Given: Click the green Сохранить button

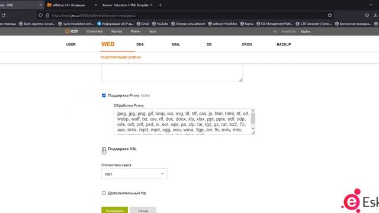Looking at the screenshot, I should [x=114, y=210].
